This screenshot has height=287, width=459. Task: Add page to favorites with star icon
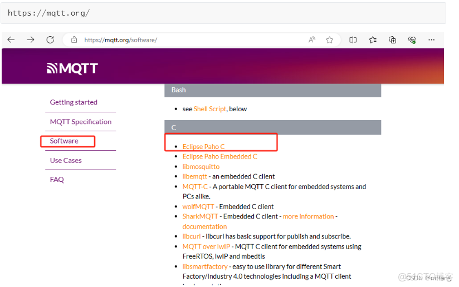(x=330, y=39)
